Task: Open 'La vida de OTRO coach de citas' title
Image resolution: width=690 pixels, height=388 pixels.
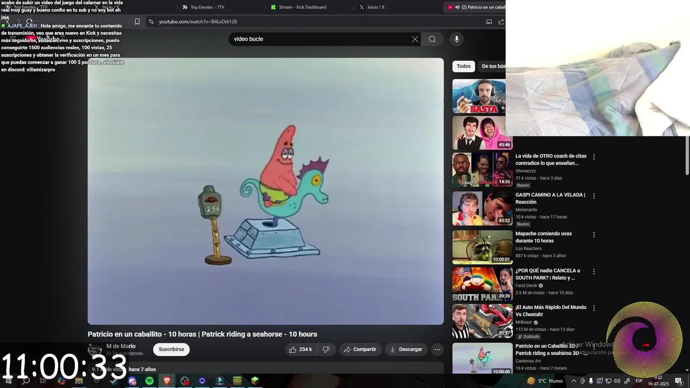Action: tap(550, 160)
